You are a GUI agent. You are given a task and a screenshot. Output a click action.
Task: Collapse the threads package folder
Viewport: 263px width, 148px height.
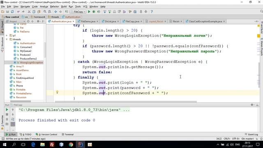coord(7,39)
